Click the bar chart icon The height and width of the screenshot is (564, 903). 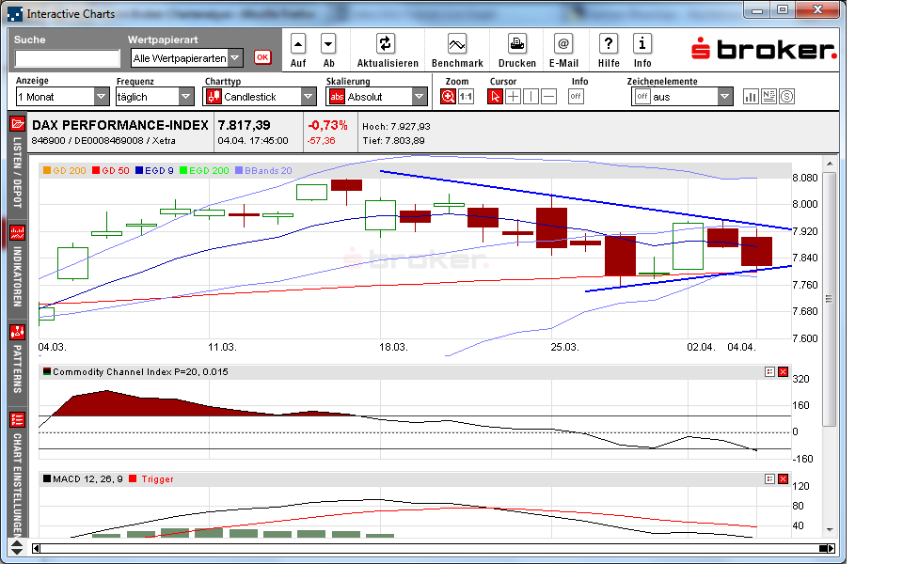coord(751,97)
